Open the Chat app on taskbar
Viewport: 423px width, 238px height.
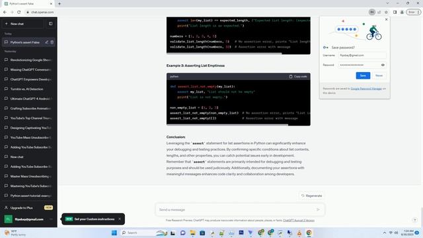(x=183, y=233)
